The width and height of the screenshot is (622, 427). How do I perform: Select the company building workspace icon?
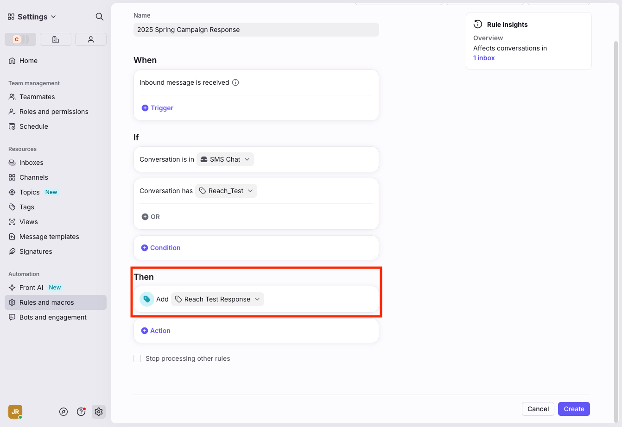coord(56,39)
